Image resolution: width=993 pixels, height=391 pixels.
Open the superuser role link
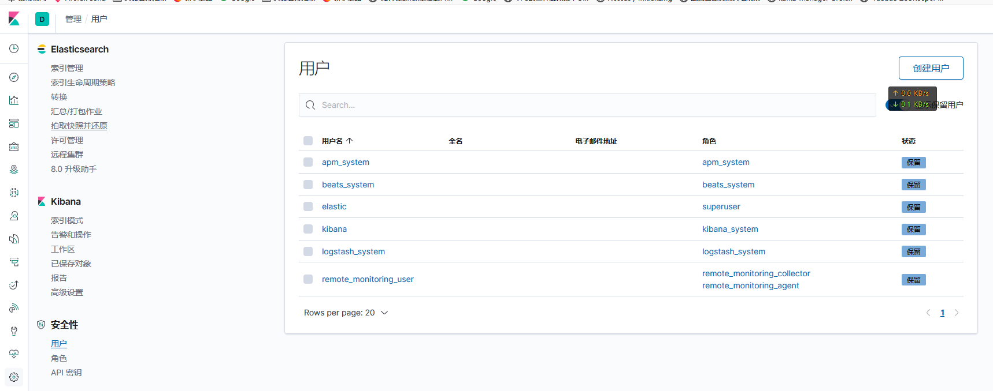pyautogui.click(x=721, y=206)
